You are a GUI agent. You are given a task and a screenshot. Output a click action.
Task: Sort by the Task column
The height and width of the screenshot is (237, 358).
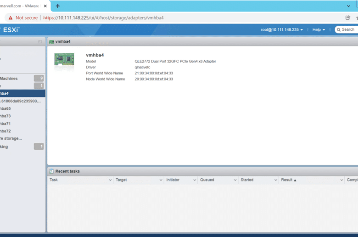point(54,180)
